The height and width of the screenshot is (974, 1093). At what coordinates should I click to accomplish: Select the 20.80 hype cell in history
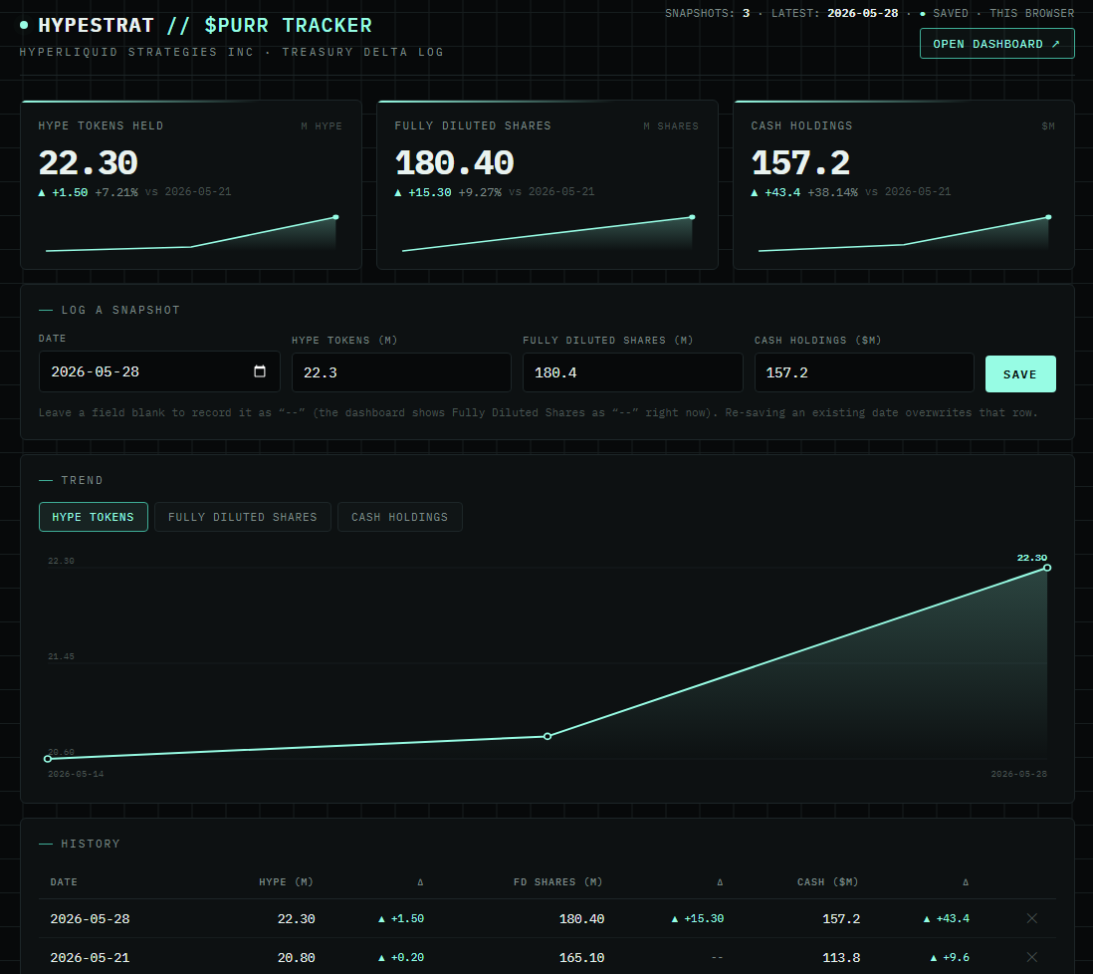coord(297,958)
